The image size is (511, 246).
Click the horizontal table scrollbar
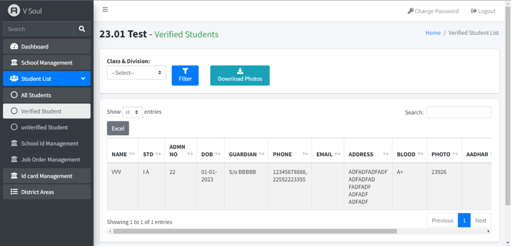pyautogui.click(x=255, y=231)
